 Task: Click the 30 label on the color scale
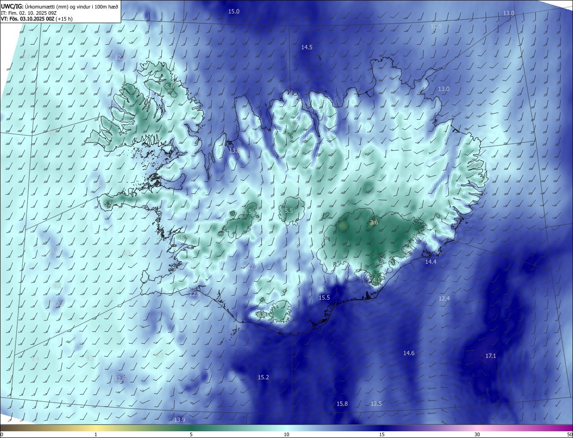pyautogui.click(x=477, y=434)
